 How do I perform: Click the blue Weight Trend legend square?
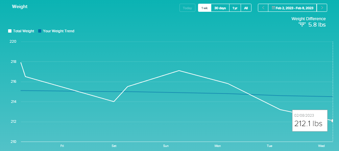tap(40, 31)
